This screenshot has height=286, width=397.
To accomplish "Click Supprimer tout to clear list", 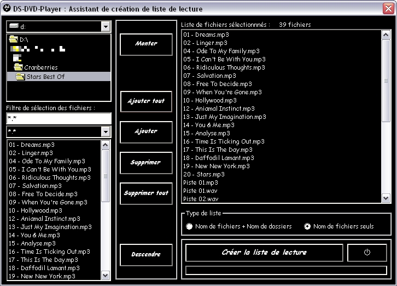I will tap(146, 193).
